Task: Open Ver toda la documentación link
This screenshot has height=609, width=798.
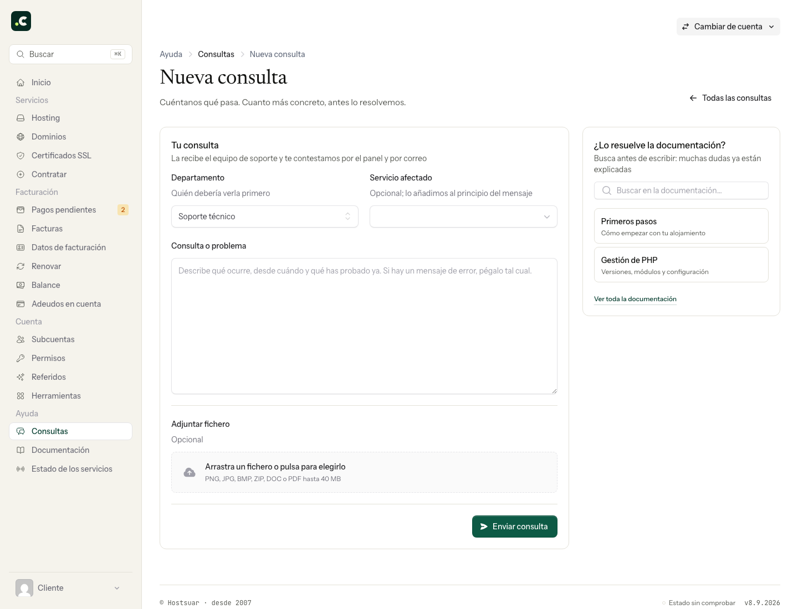Action: pyautogui.click(x=635, y=299)
